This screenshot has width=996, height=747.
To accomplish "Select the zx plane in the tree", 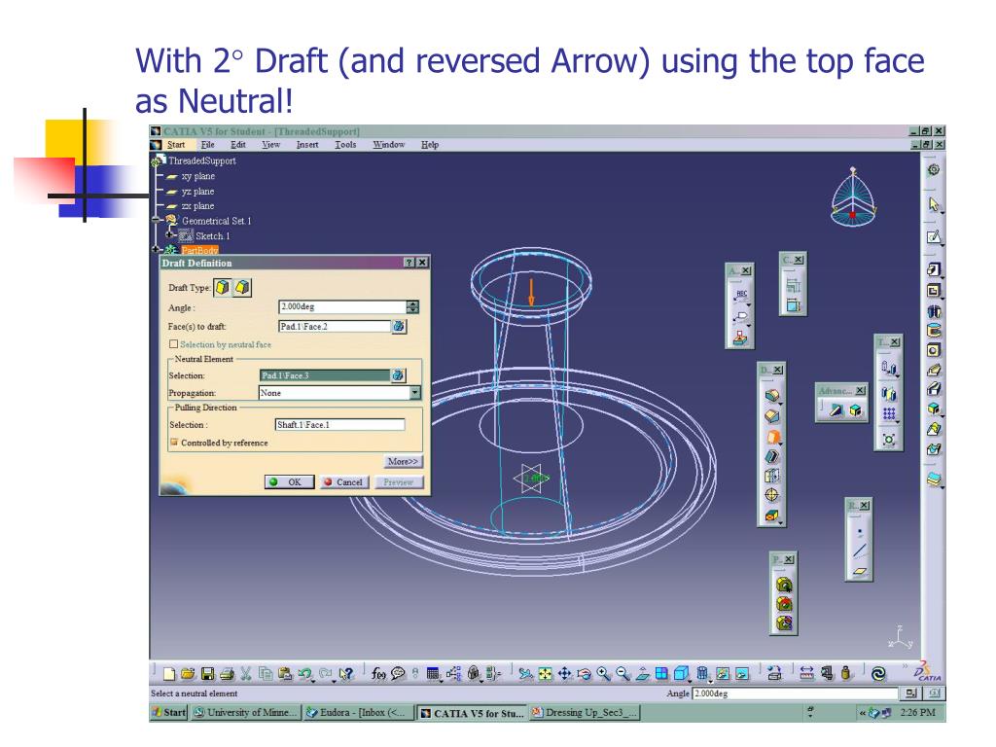I will click(197, 206).
